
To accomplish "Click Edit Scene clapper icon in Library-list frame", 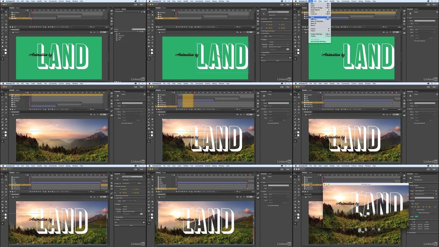I will [91, 32].
